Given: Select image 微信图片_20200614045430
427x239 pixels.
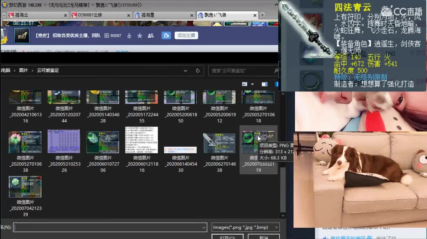Looking at the screenshot, I should pyautogui.click(x=180, y=159).
